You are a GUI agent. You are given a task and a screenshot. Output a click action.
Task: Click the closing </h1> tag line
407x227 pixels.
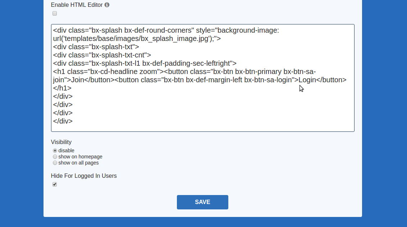[62, 88]
